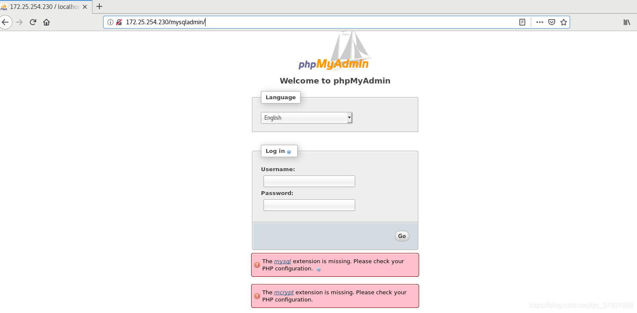Click the Password label
The width and height of the screenshot is (637, 313).
coord(277,193)
